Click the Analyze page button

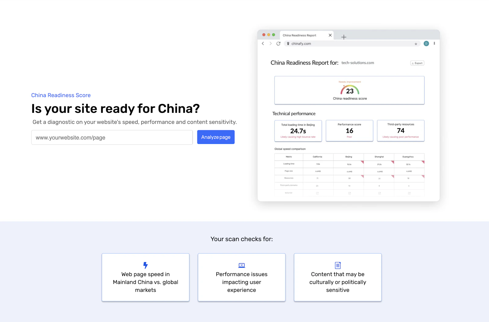coord(216,137)
